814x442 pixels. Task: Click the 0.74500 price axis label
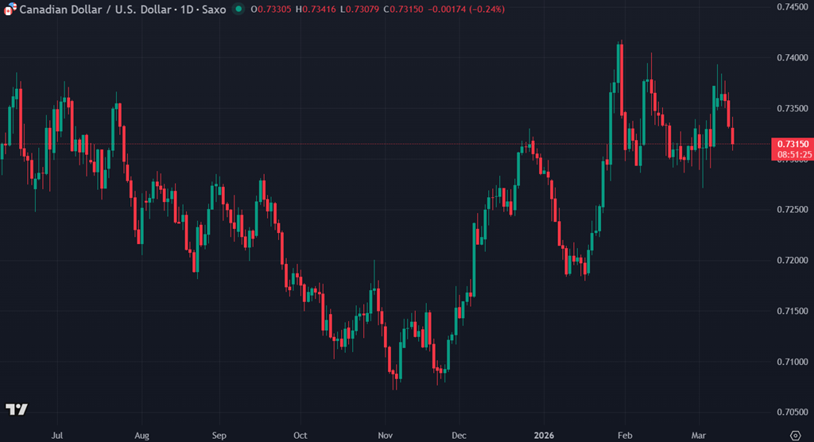[x=792, y=7]
